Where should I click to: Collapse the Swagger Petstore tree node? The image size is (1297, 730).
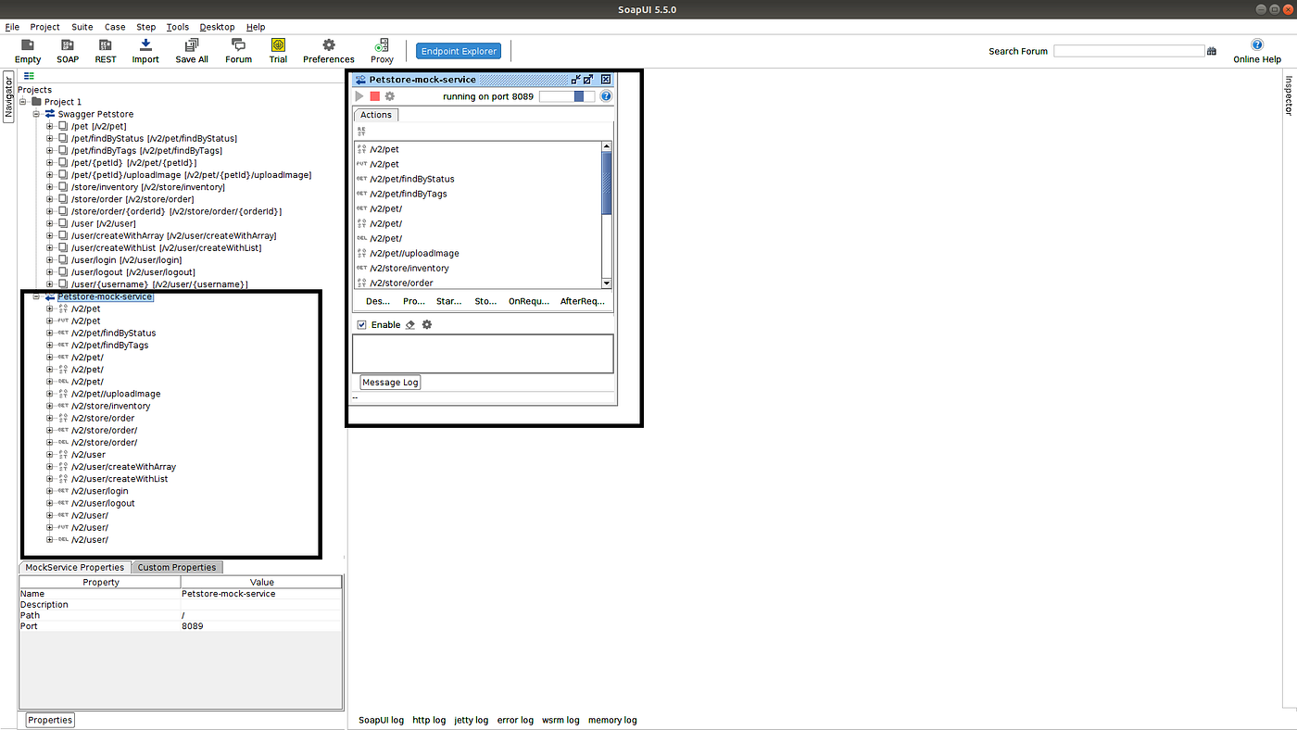click(37, 114)
